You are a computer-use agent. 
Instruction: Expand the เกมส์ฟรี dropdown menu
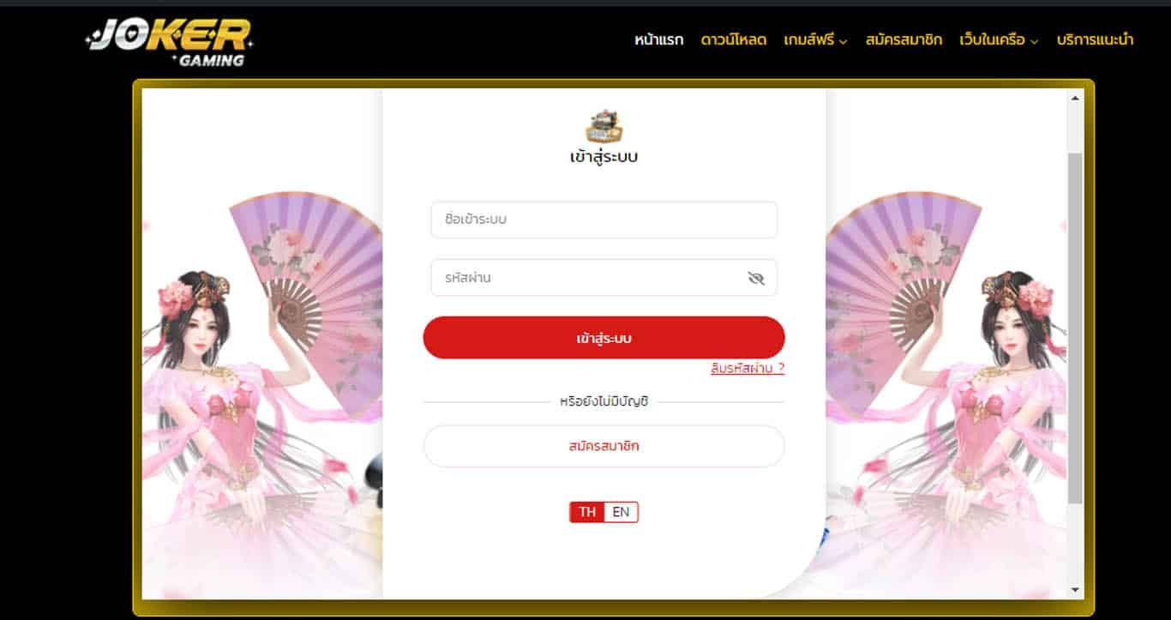coord(815,39)
